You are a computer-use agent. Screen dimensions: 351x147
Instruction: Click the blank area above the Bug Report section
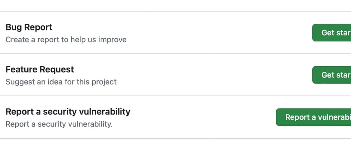[175, 5]
